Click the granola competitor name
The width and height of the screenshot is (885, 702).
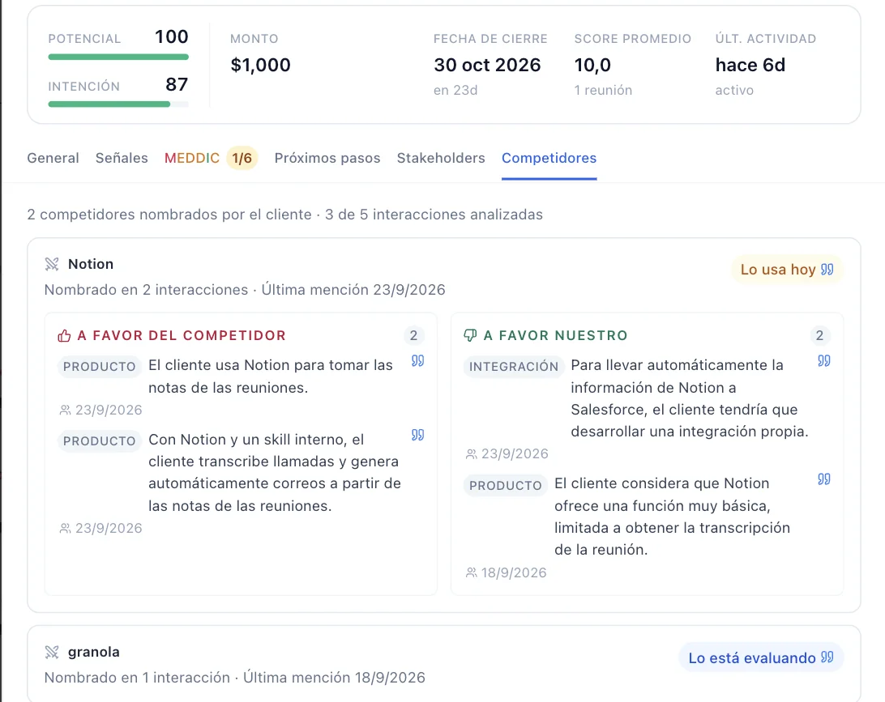[94, 652]
